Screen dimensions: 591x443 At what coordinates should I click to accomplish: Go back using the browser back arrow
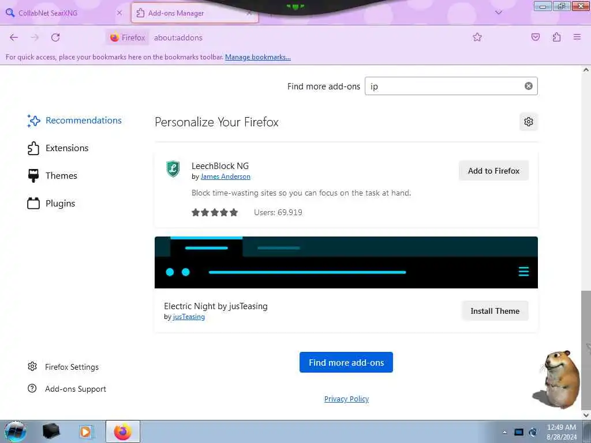pyautogui.click(x=14, y=37)
